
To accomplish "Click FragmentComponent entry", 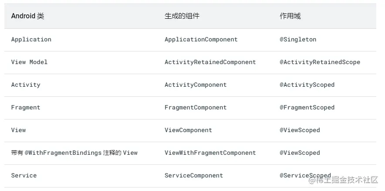I will (x=196, y=107).
